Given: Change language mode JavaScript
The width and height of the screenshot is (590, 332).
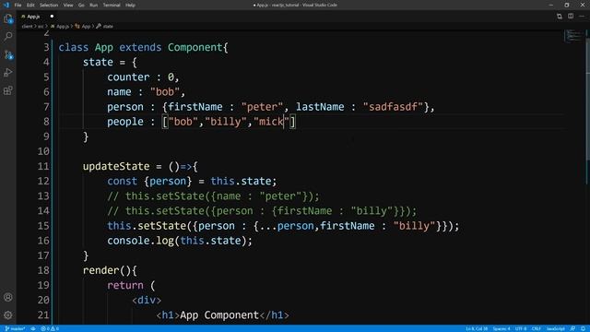Looking at the screenshot, I should (x=555, y=328).
